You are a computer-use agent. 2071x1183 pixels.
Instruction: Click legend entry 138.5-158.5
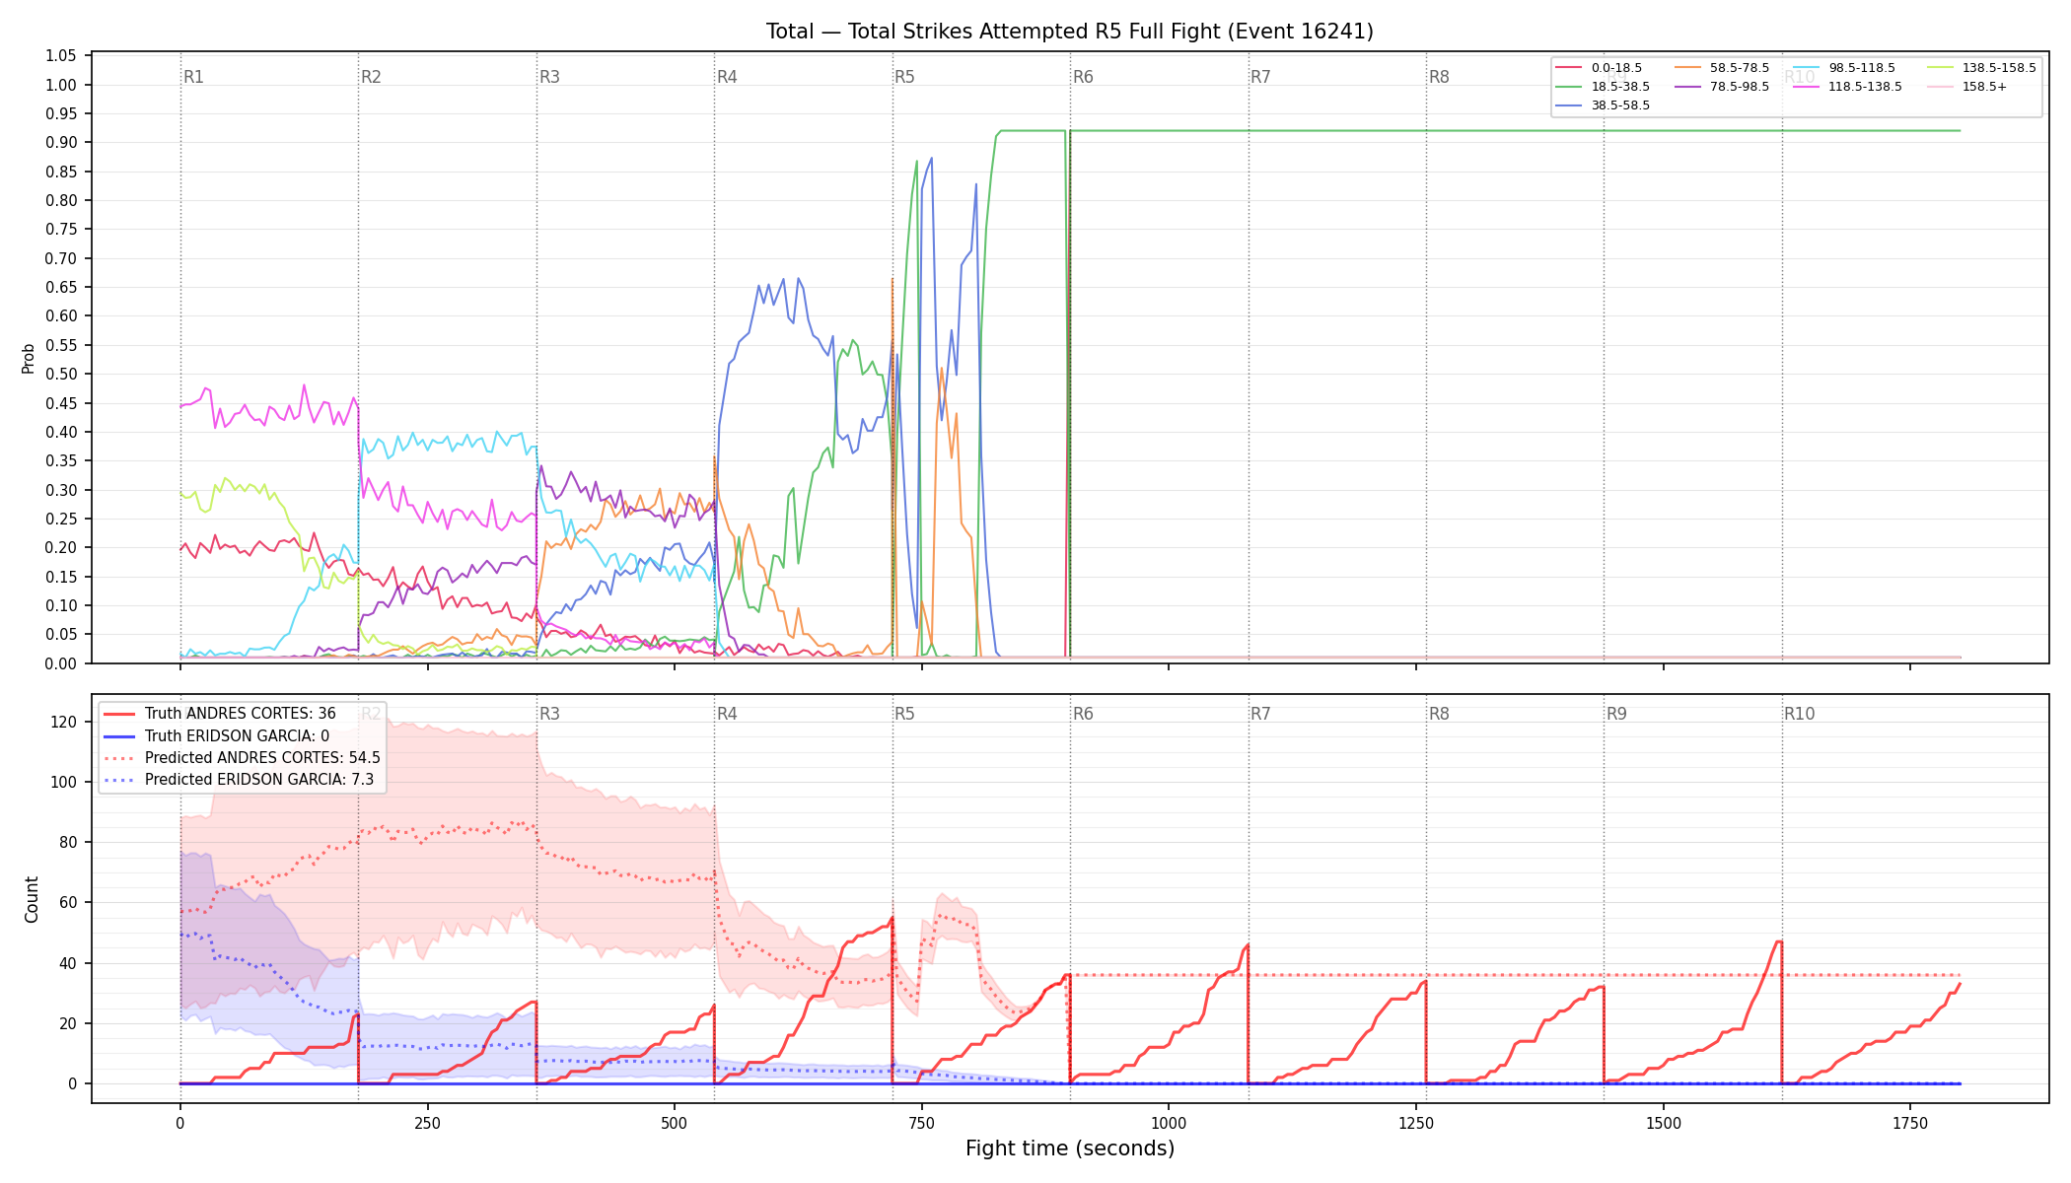1981,68
